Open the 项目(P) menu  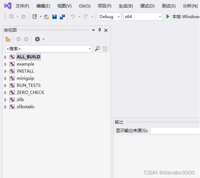click(x=104, y=6)
